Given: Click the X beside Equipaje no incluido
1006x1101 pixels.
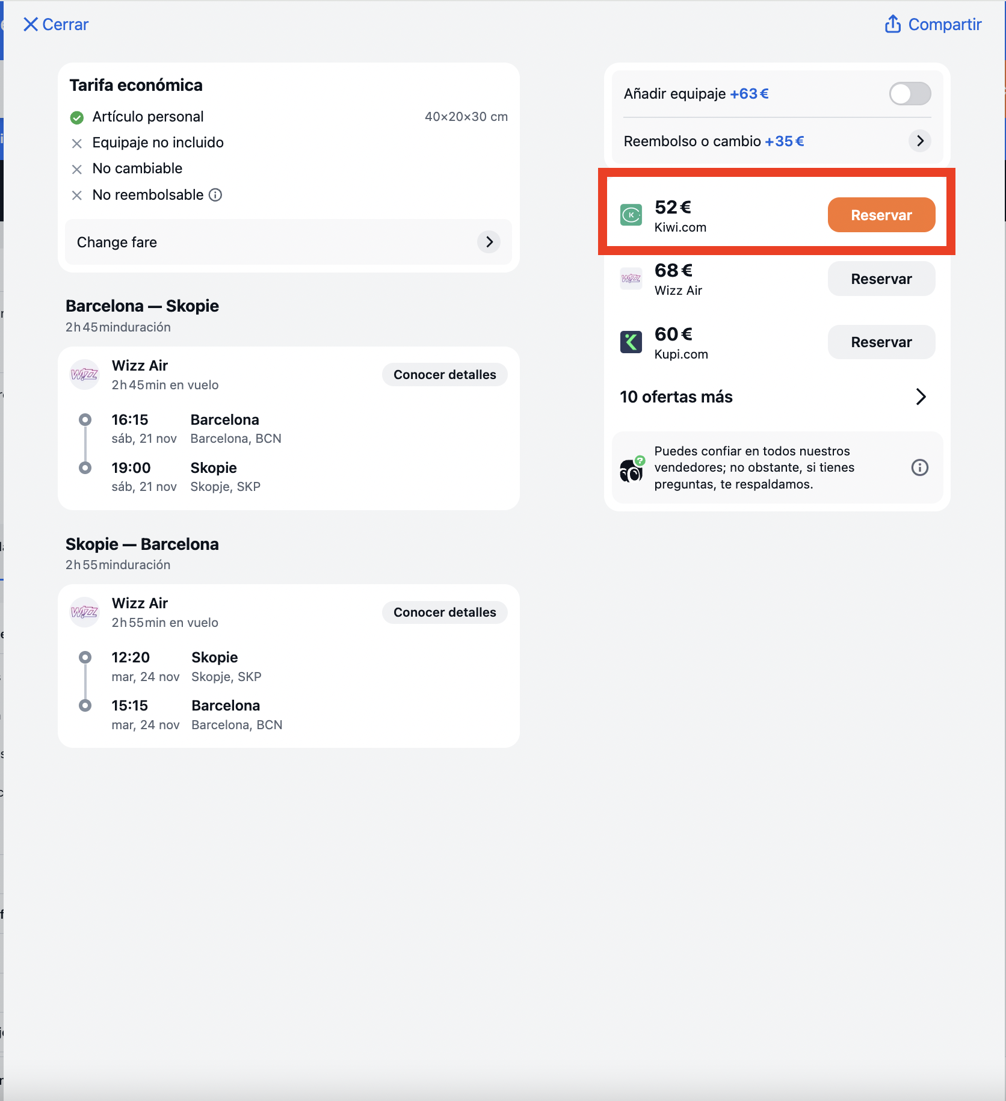Looking at the screenshot, I should [x=77, y=143].
